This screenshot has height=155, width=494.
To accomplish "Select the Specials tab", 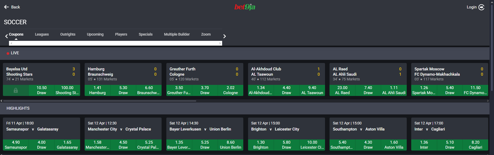I will click(146, 34).
